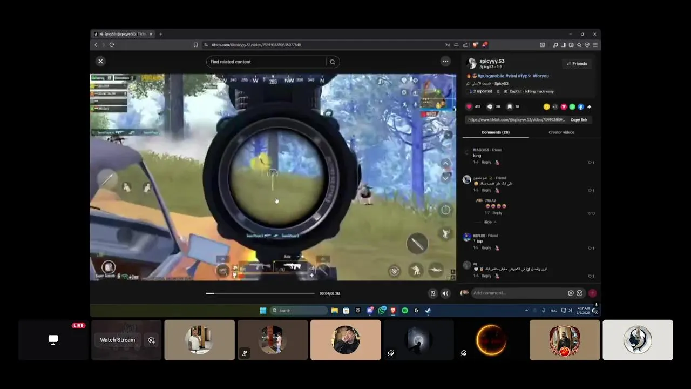
Task: Open the #foryou hashtag link
Action: tap(541, 76)
